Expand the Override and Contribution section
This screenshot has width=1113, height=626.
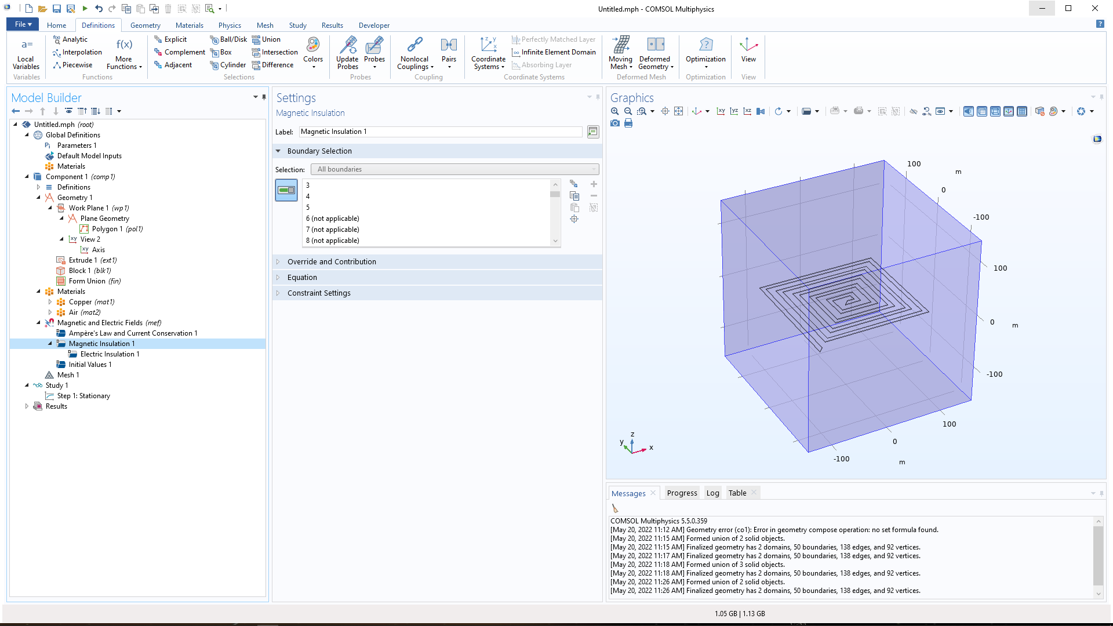[332, 262]
